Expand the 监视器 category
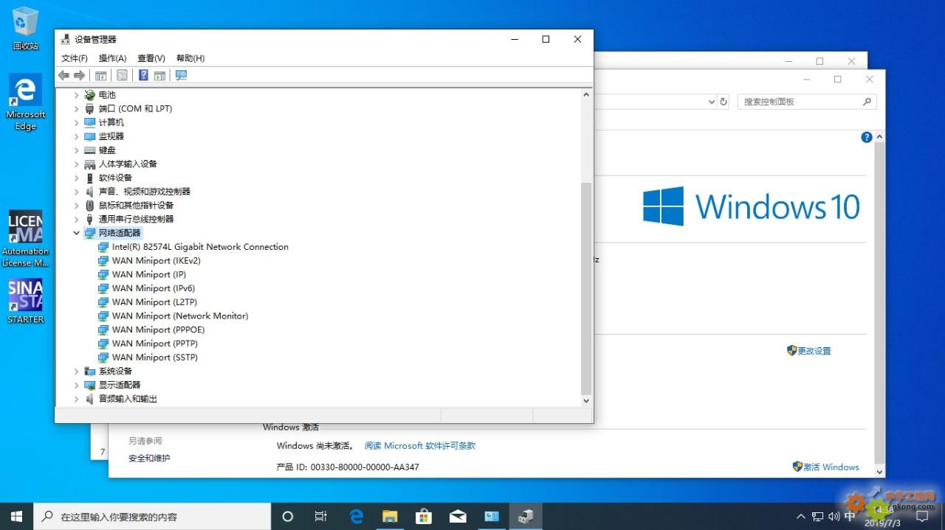Screen dimensions: 945x530 76,136
